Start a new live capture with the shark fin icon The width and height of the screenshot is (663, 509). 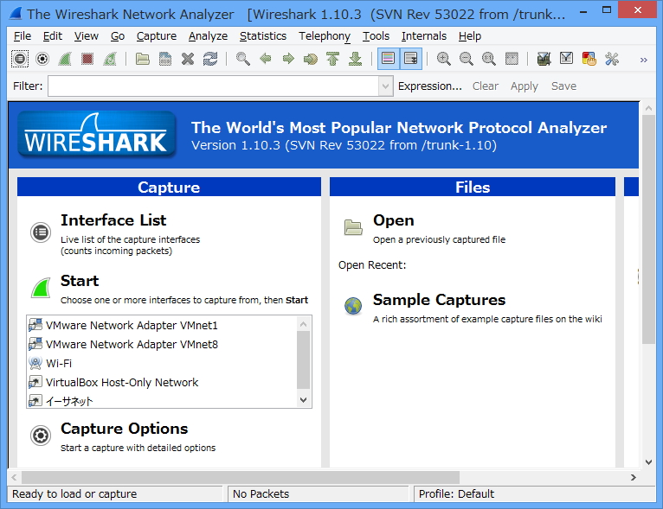65,59
